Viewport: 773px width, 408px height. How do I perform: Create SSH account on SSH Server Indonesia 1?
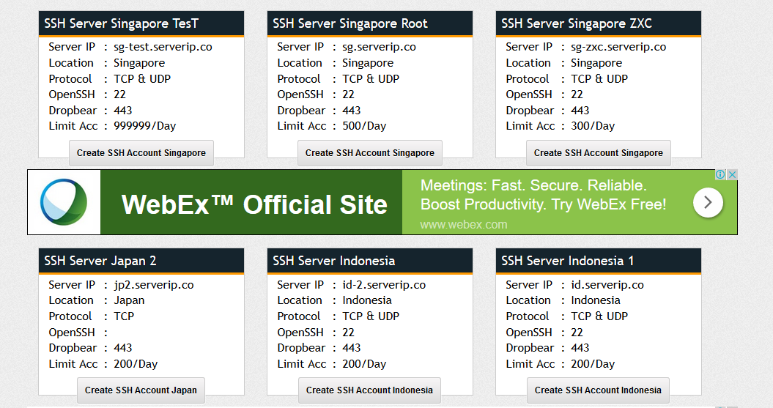pos(598,390)
